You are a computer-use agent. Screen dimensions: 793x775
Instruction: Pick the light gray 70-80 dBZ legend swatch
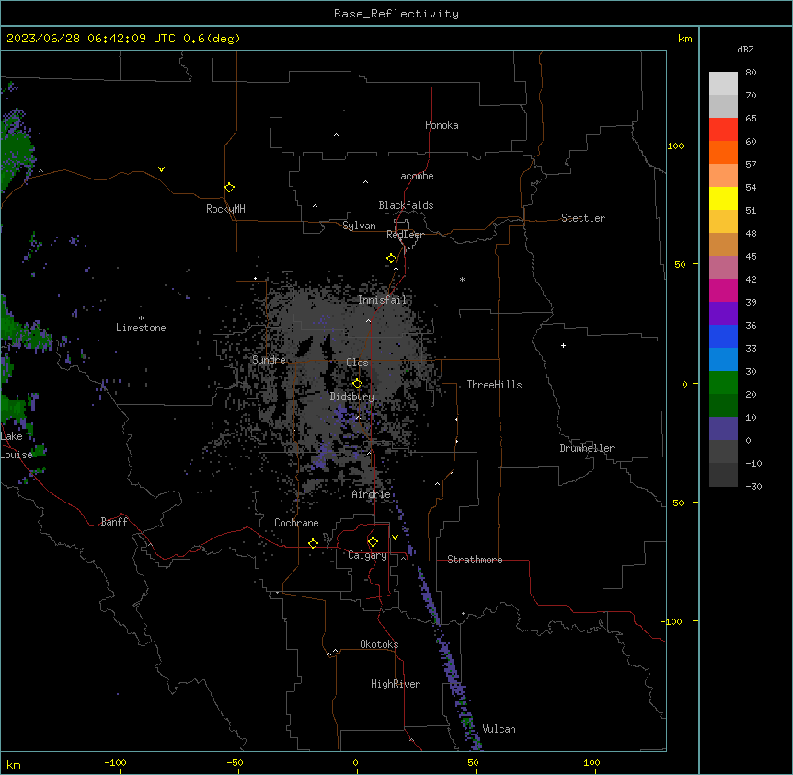[723, 83]
